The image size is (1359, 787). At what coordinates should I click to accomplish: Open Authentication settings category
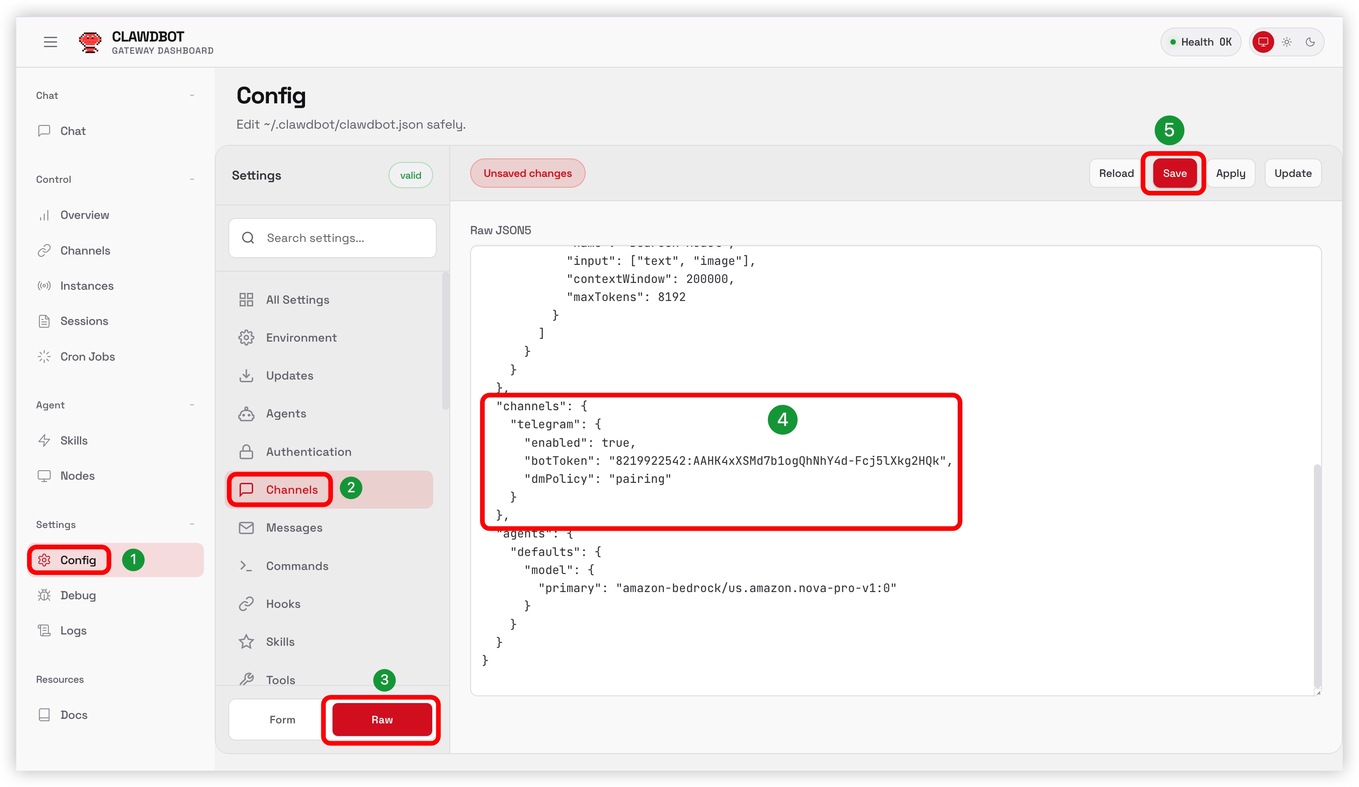(308, 451)
